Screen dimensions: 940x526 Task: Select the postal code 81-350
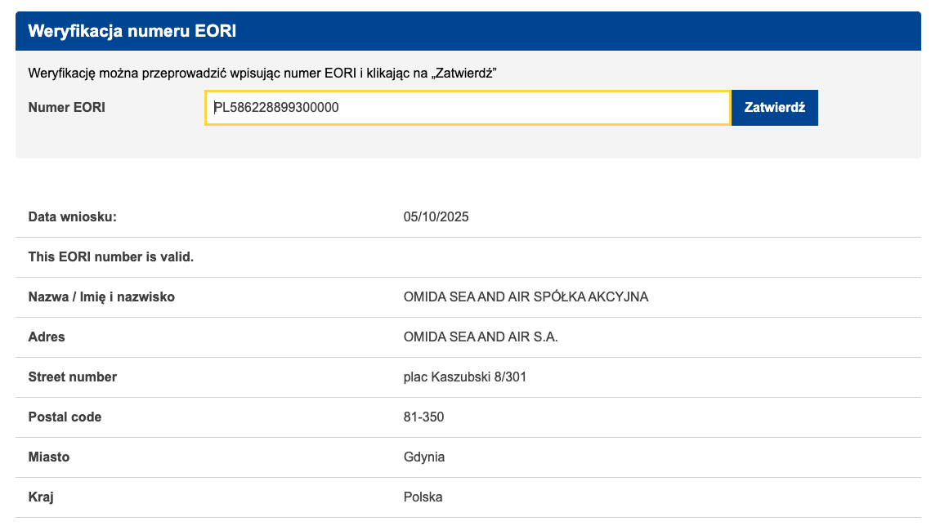[424, 417]
